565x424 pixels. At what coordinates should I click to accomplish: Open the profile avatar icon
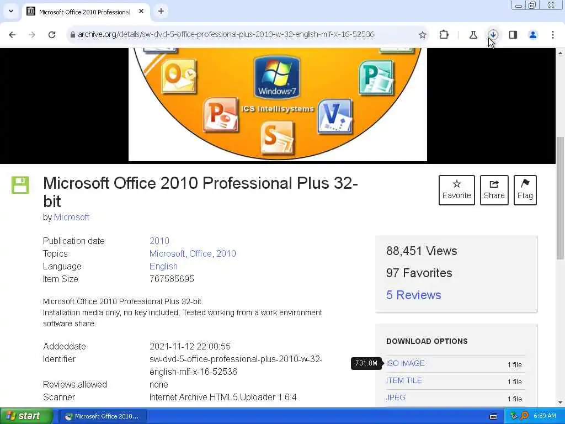(x=533, y=35)
